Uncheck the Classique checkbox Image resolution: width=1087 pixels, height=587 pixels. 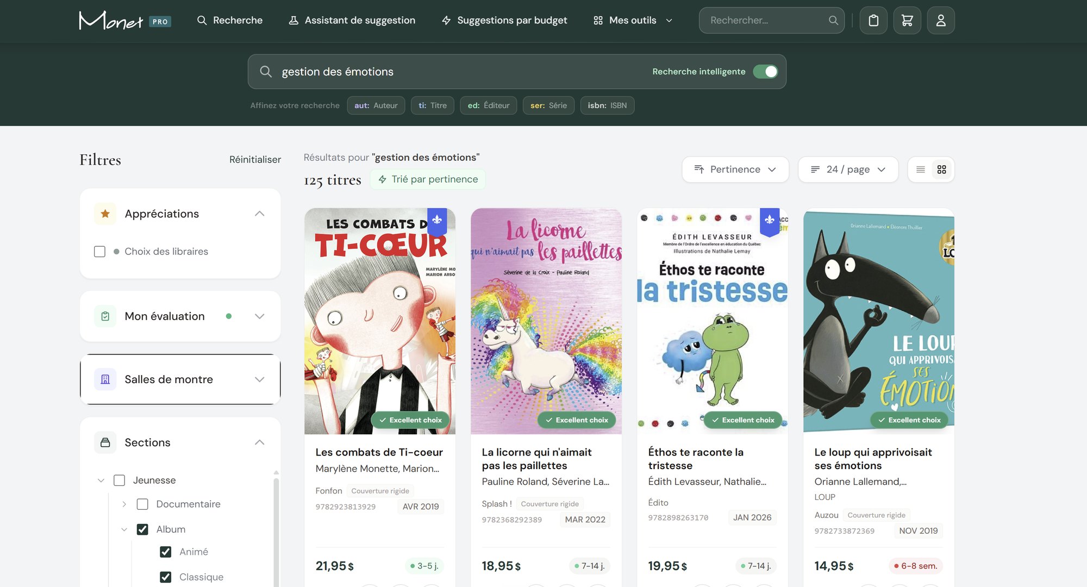(x=166, y=577)
